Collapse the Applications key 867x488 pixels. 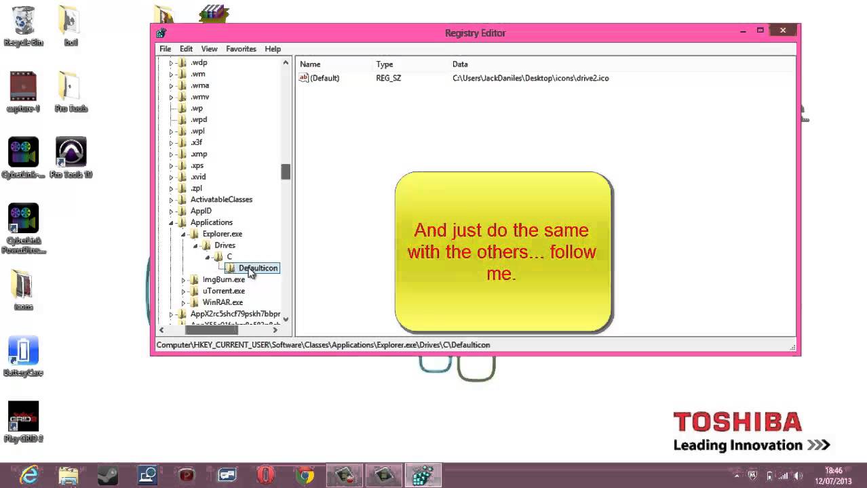(x=171, y=223)
